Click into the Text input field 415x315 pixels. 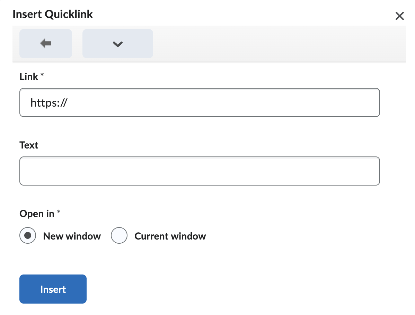(200, 171)
